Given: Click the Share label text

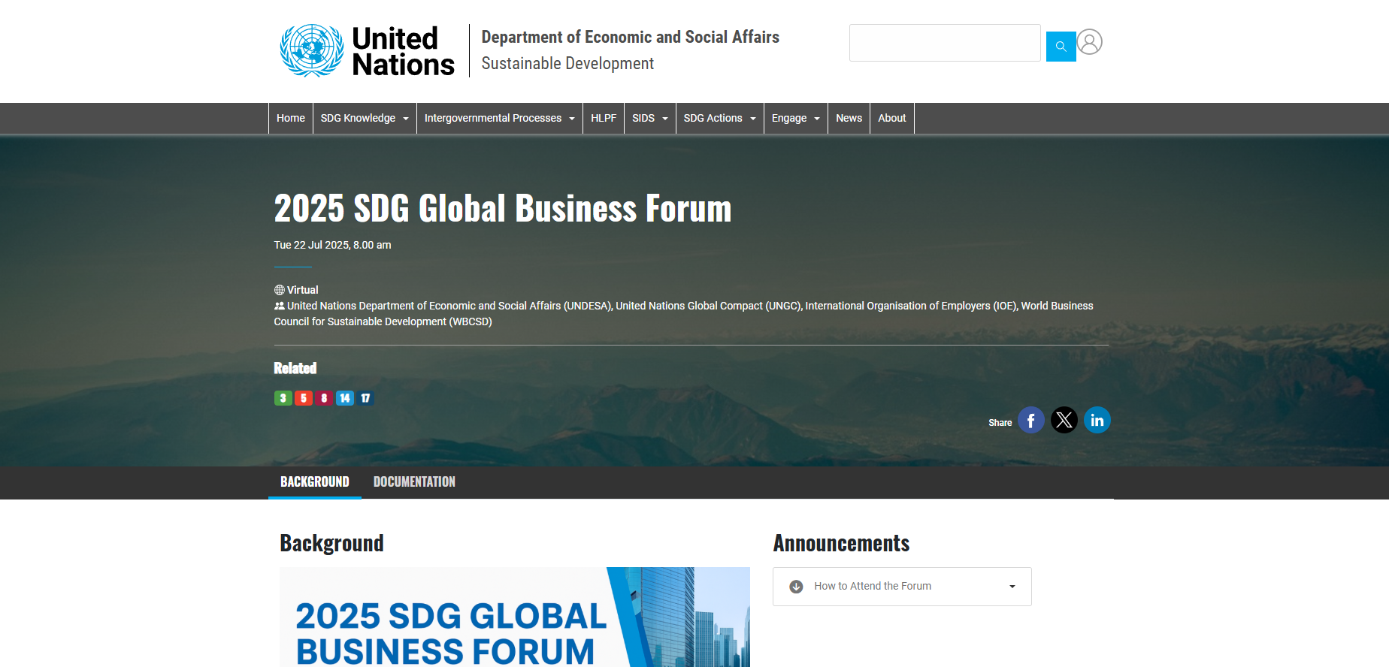Looking at the screenshot, I should (x=1000, y=423).
